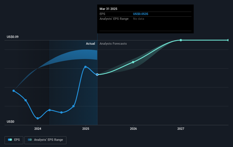Toggle the Analysts' EPS Range legend
Image resolution: width=233 pixels, height=147 pixels.
coord(45,140)
